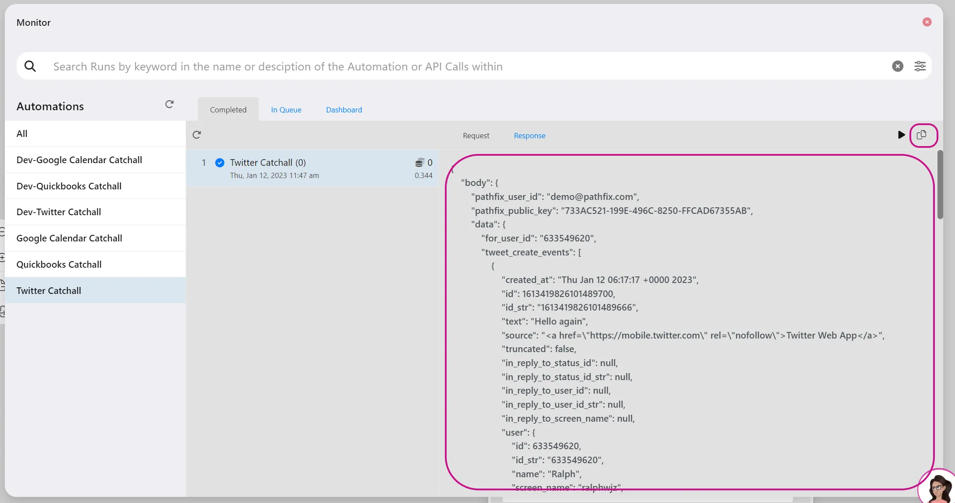Click the run timestamp Thu, Jan 12, 2023 11:47 am
This screenshot has width=955, height=503.
(x=275, y=175)
